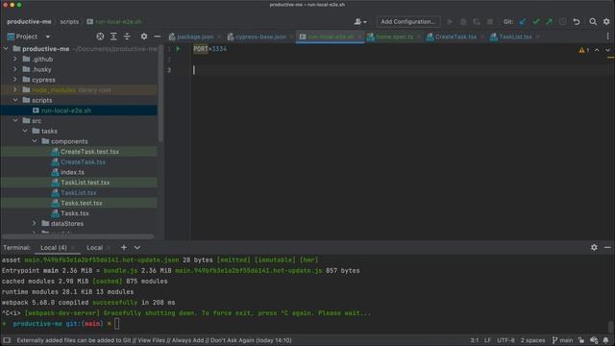
Task: Switch to TaskList.tsx editor tab
Action: [x=515, y=37]
